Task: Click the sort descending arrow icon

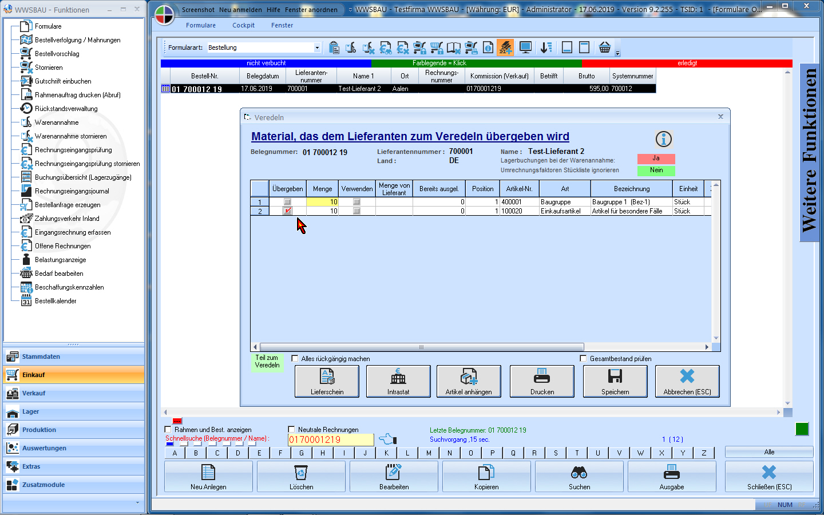Action: [x=546, y=47]
